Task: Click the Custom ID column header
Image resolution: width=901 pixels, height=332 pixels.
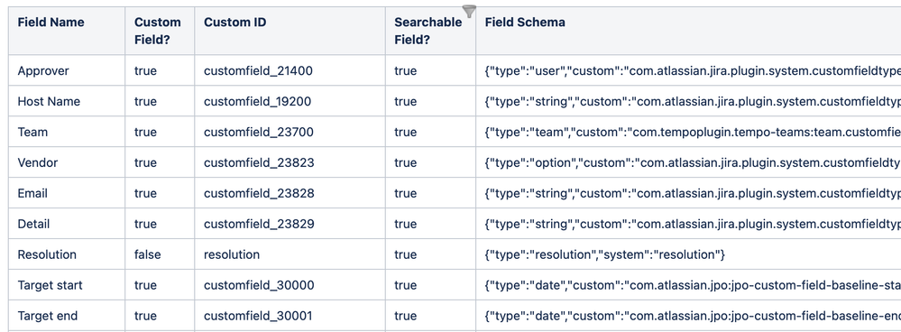Action: tap(235, 23)
